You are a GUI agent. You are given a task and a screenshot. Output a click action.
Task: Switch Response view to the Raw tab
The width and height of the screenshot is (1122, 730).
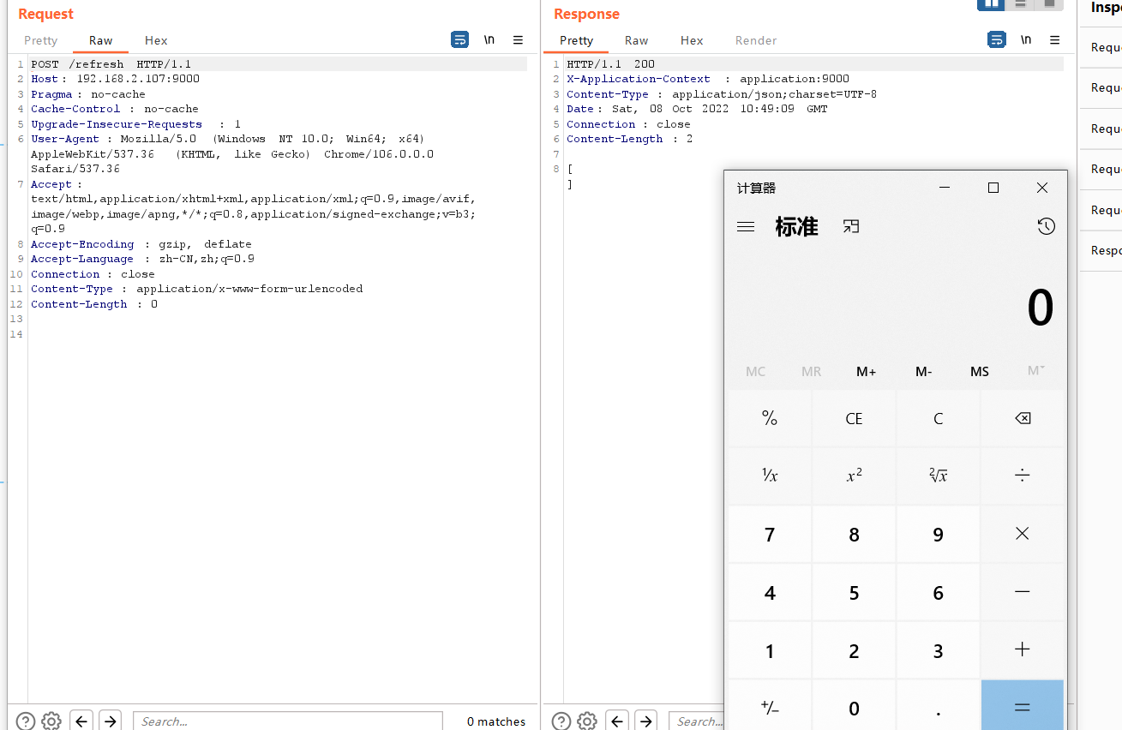[636, 40]
